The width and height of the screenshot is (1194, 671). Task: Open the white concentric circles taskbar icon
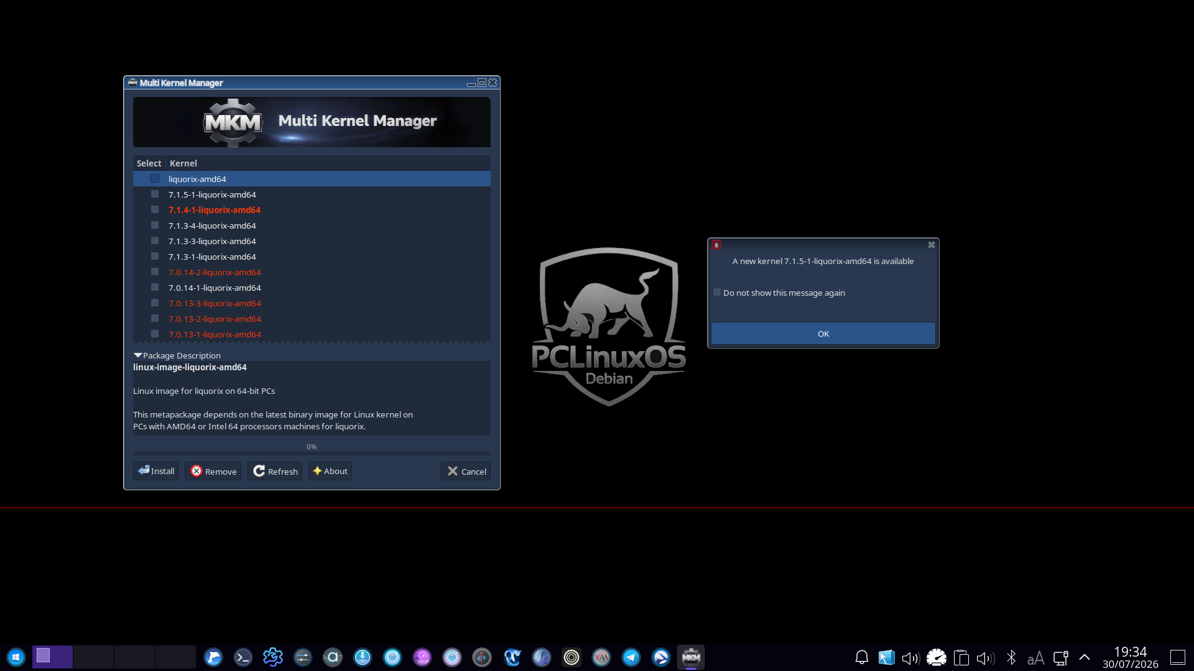coord(572,657)
